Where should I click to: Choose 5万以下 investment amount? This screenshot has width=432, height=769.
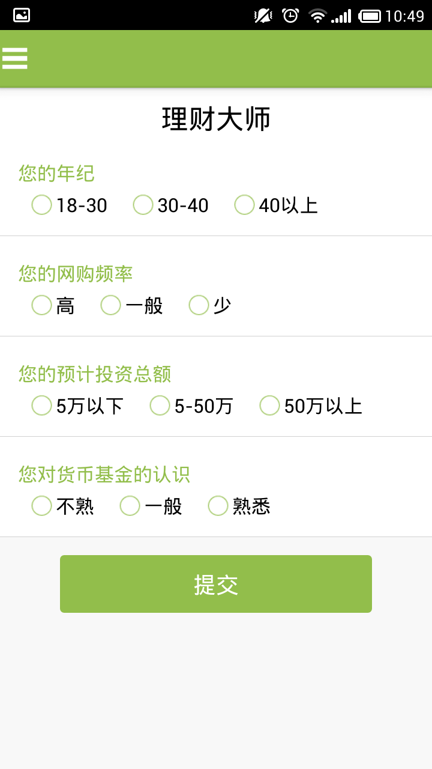coord(42,406)
